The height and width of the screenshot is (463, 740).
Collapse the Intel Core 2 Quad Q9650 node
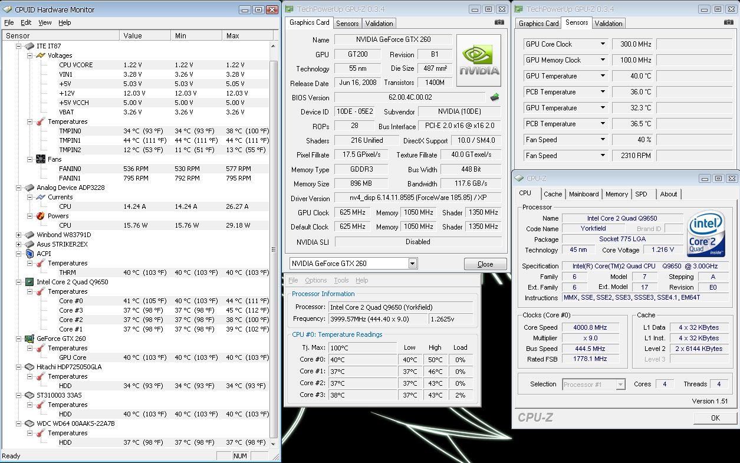click(18, 282)
